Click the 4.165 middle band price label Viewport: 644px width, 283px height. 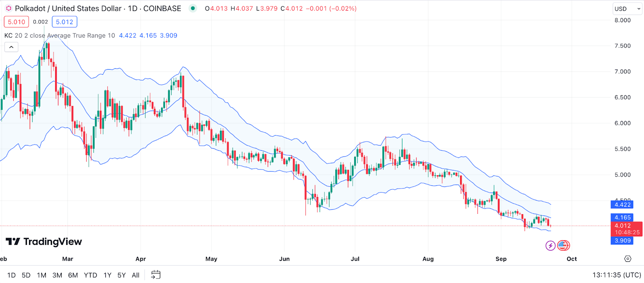point(622,217)
